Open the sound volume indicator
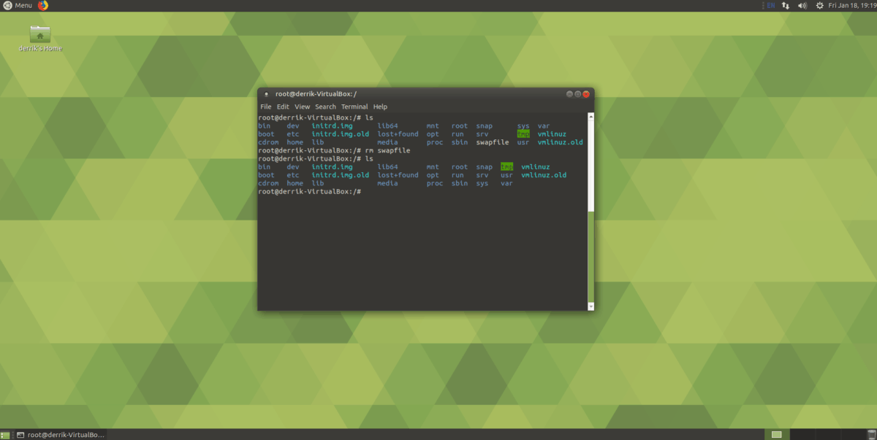 tap(802, 5)
